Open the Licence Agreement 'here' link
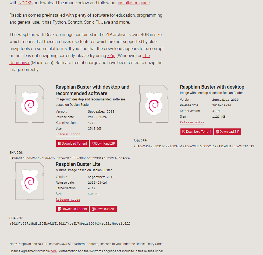This screenshot has width=263, height=255. coord(54,251)
